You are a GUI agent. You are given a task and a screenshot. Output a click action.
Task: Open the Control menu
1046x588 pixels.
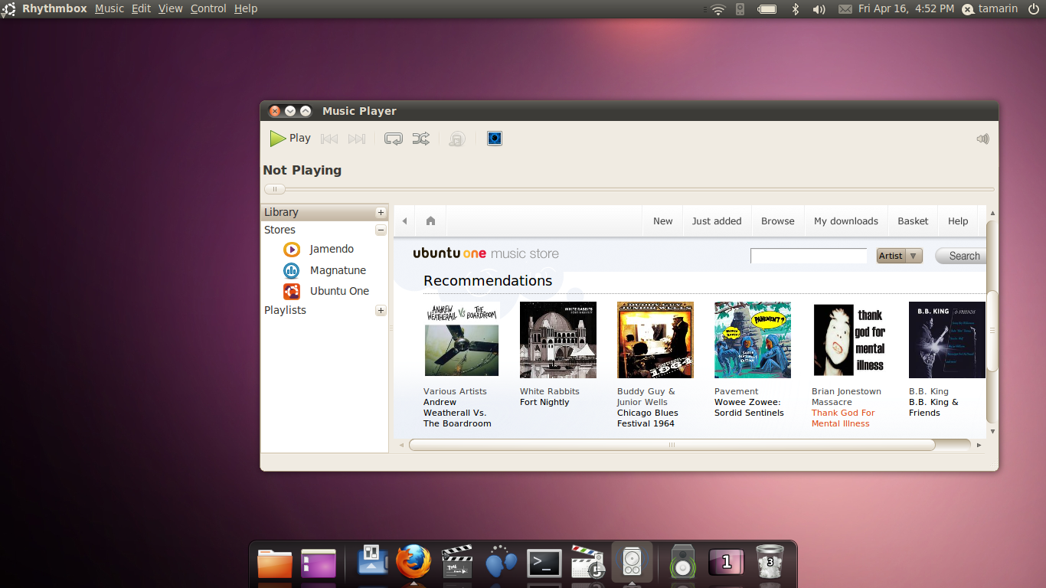point(208,8)
